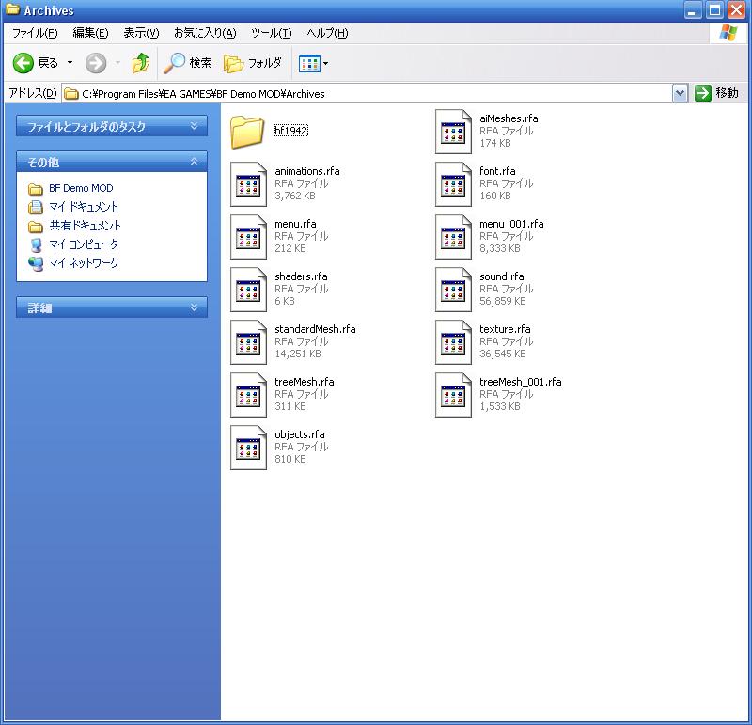Click the マイ ネットワーク network icon

click(x=36, y=263)
